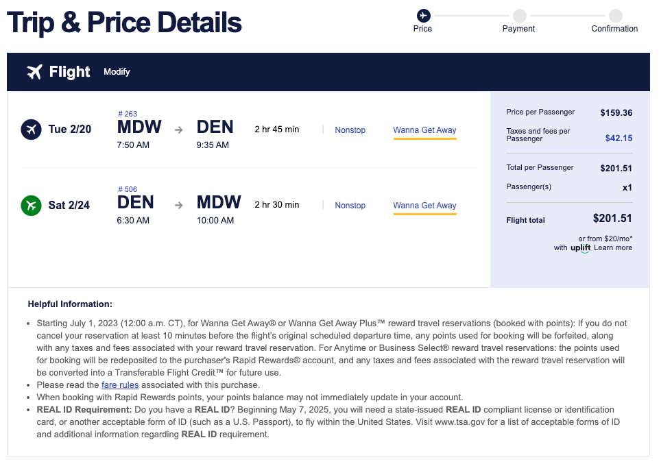Click the DEN destination code on Tue flight
Viewport: 672px width, 464px height.
(215, 127)
